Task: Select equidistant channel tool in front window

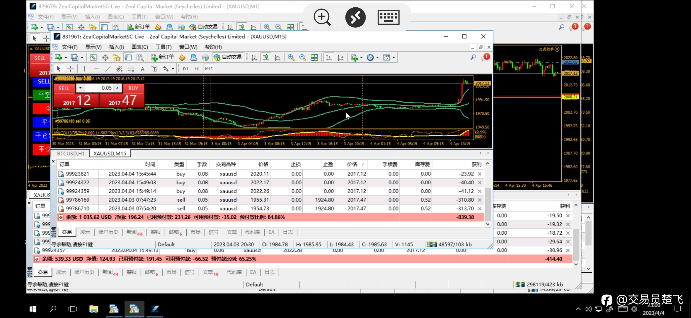Action: pos(119,69)
